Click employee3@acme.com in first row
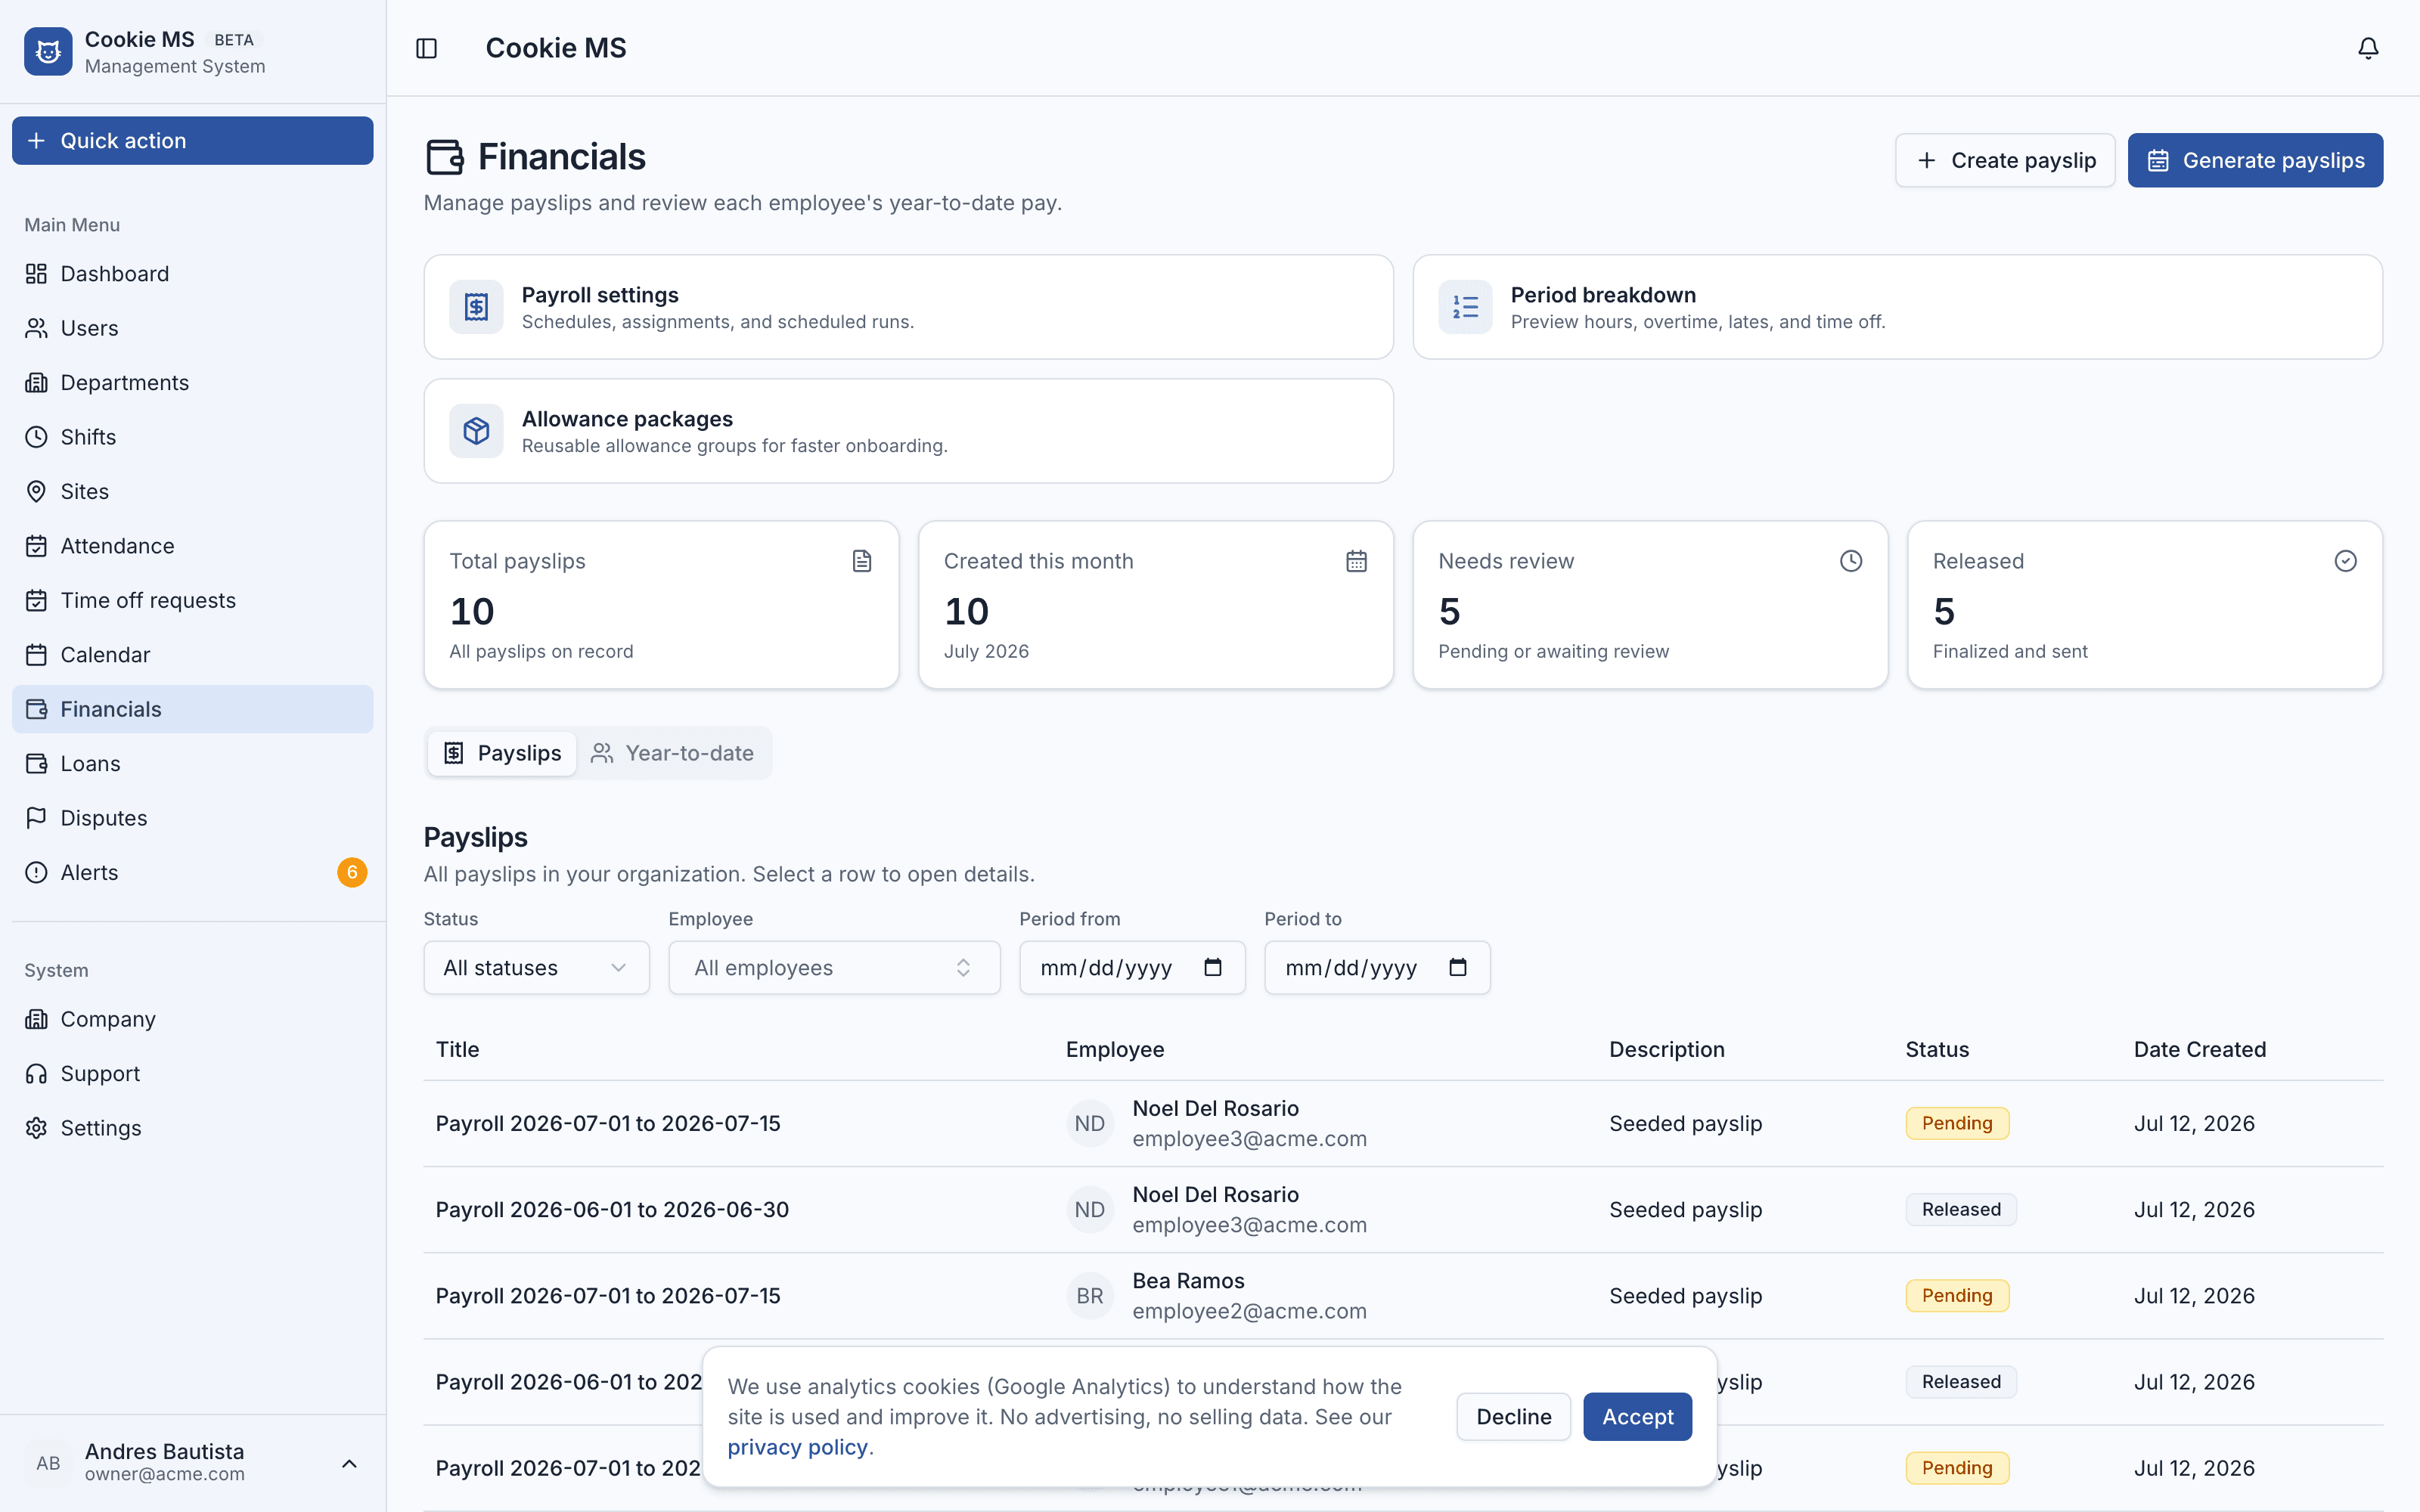This screenshot has width=2420, height=1512. [1249, 1138]
